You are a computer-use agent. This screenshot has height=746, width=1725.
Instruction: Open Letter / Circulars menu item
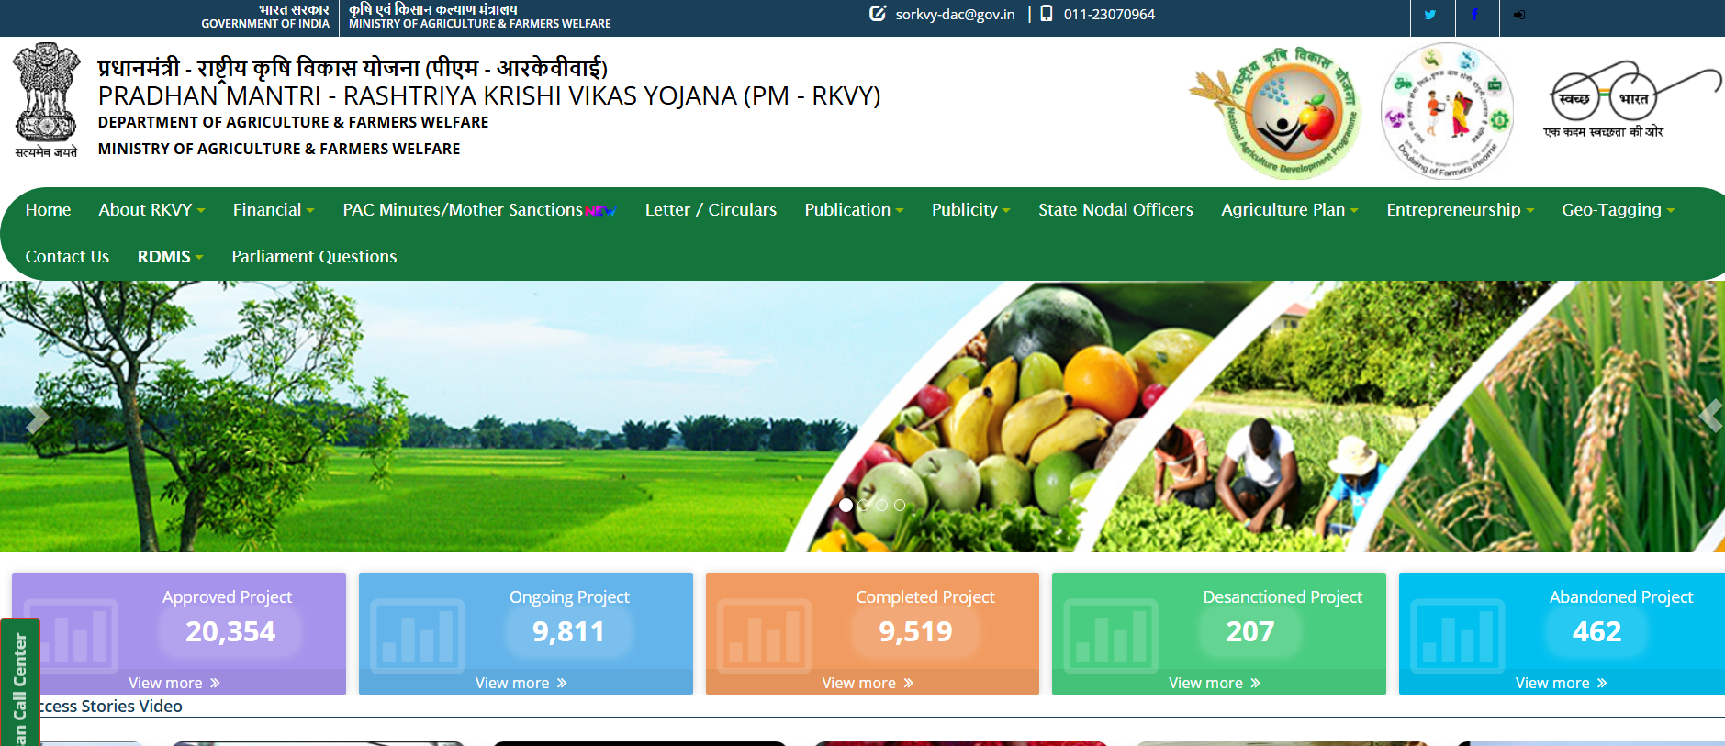tap(711, 210)
